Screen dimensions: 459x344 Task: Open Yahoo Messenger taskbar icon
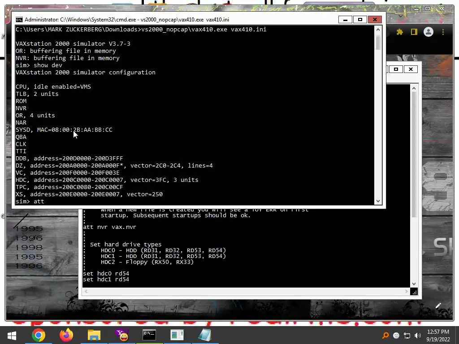[x=122, y=335]
